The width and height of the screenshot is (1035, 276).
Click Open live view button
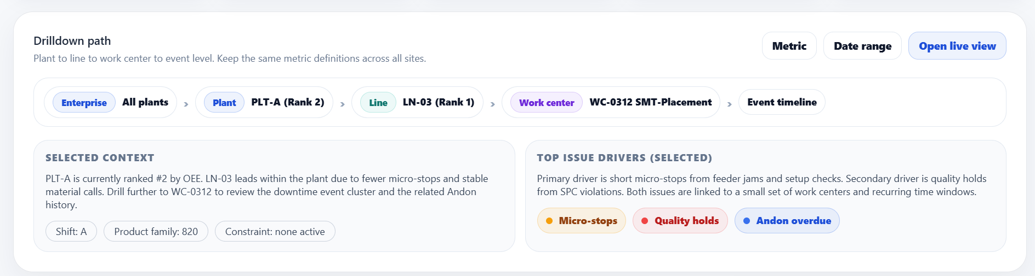pyautogui.click(x=957, y=46)
